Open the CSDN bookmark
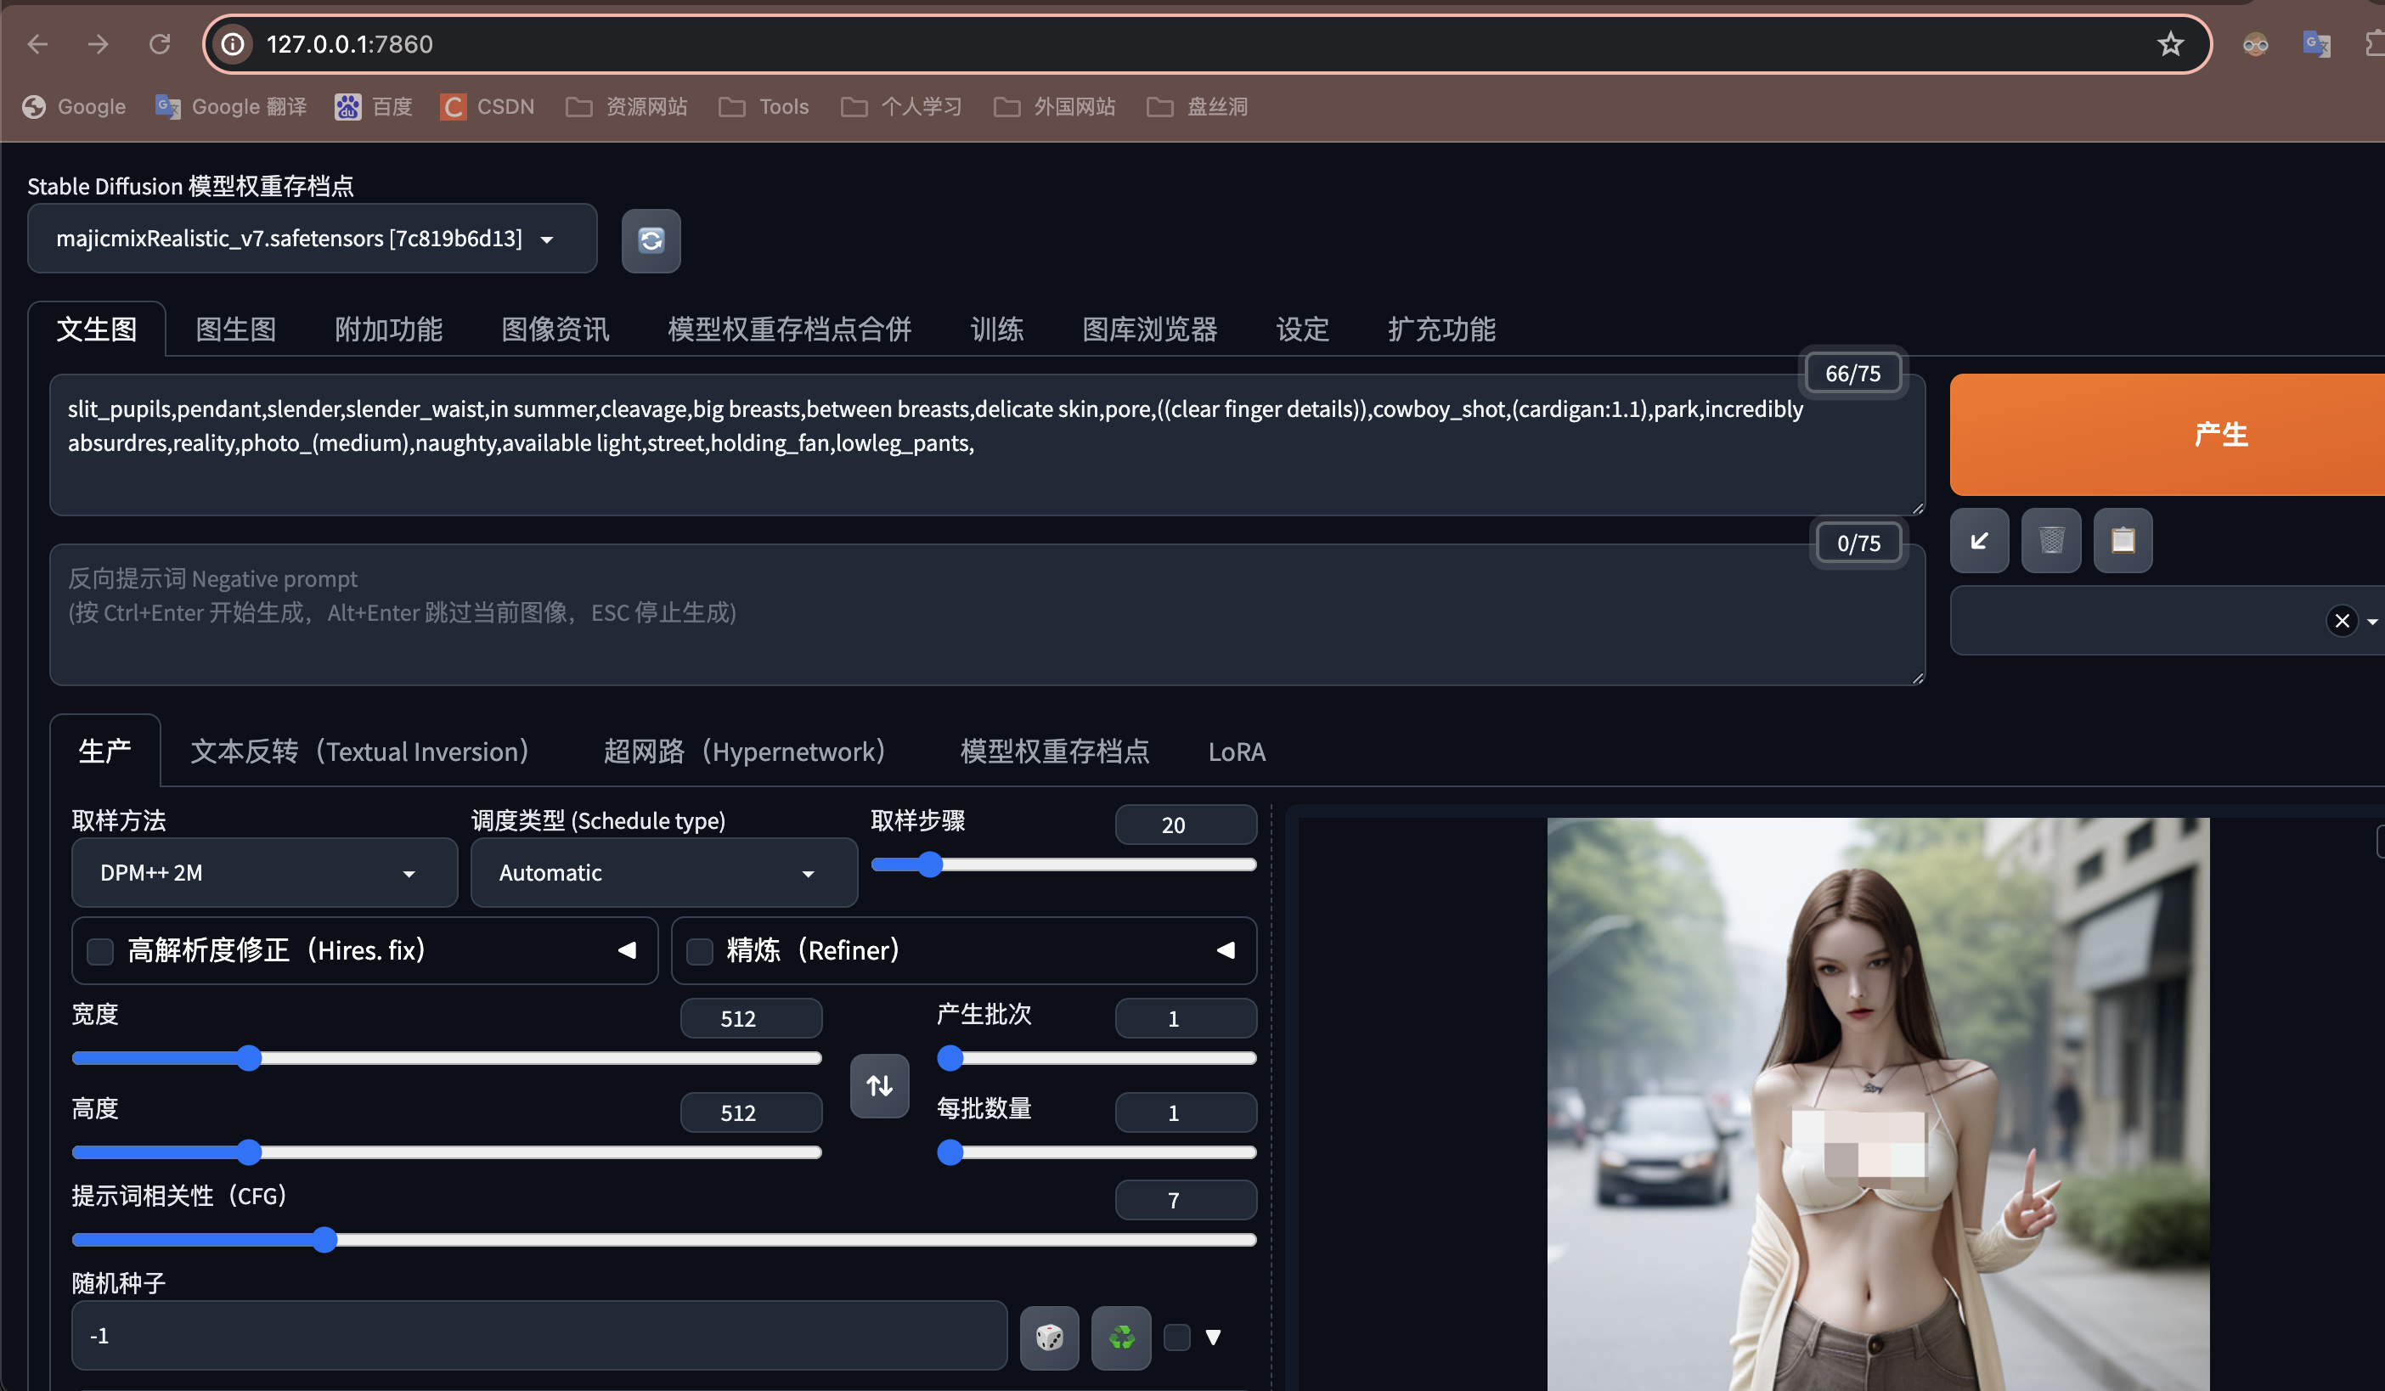Image resolution: width=2385 pixels, height=1391 pixels. [x=488, y=106]
